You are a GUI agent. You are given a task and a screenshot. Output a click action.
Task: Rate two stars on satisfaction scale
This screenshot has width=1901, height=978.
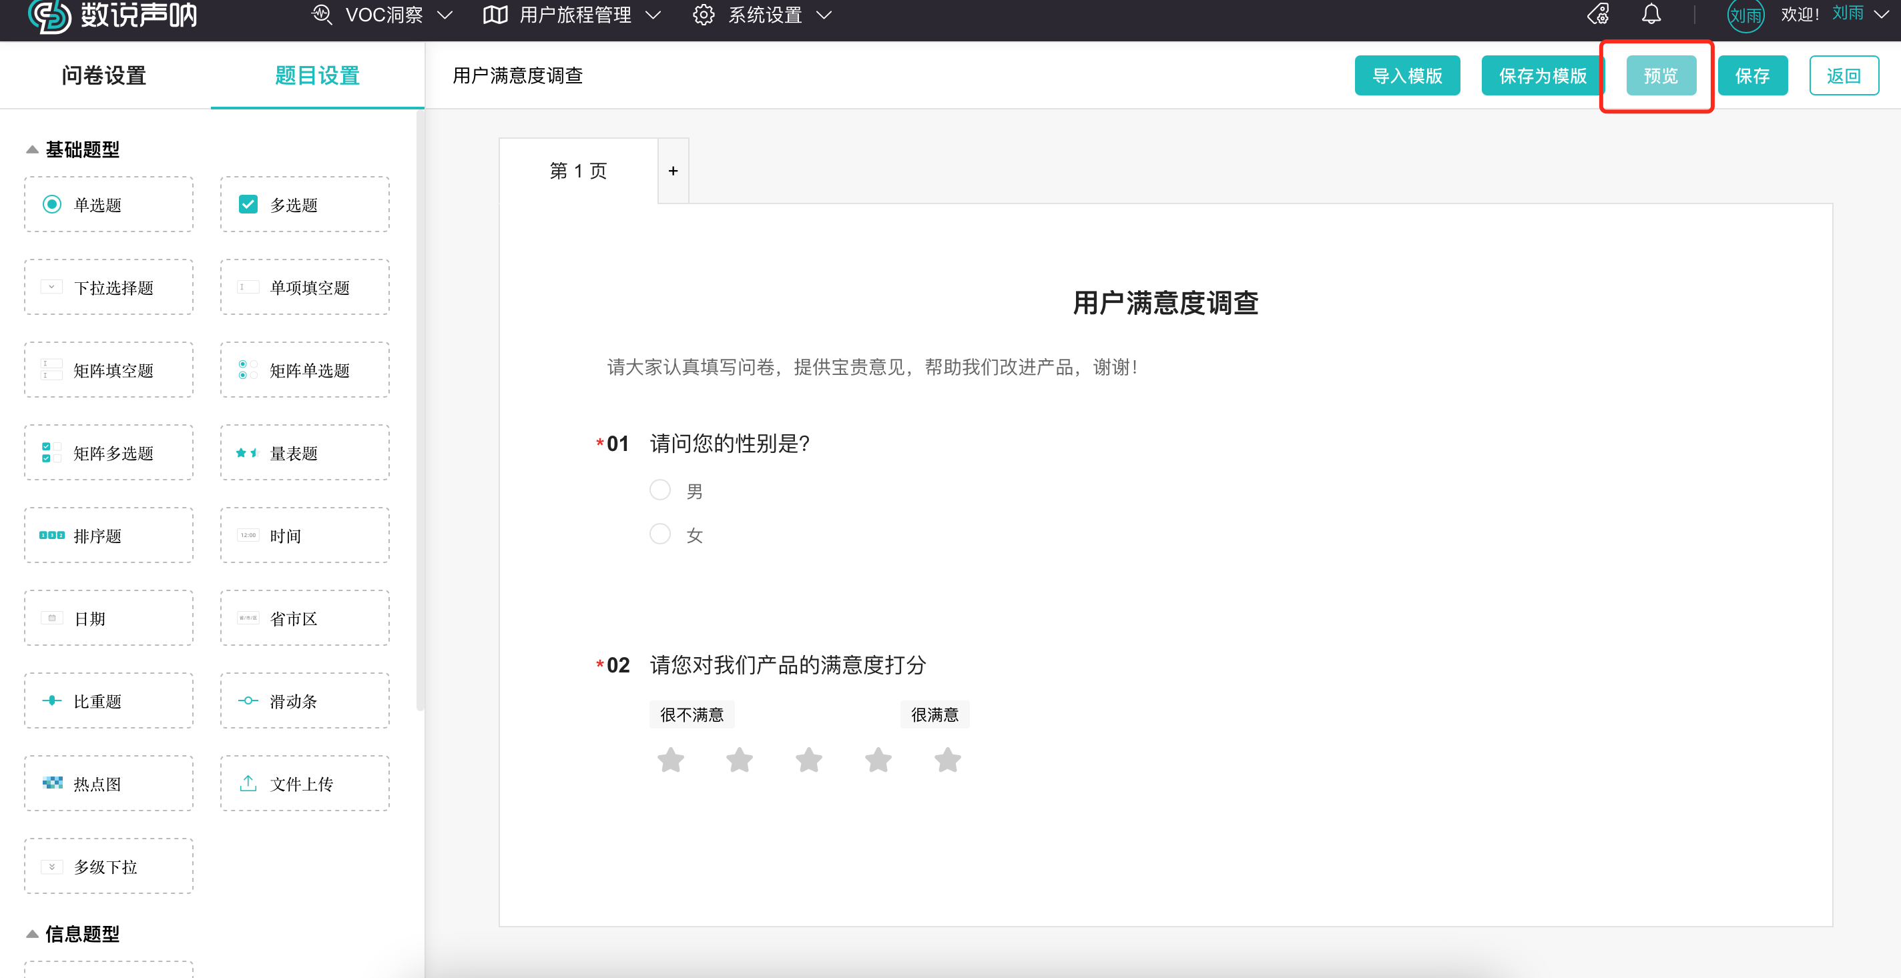[x=740, y=759]
